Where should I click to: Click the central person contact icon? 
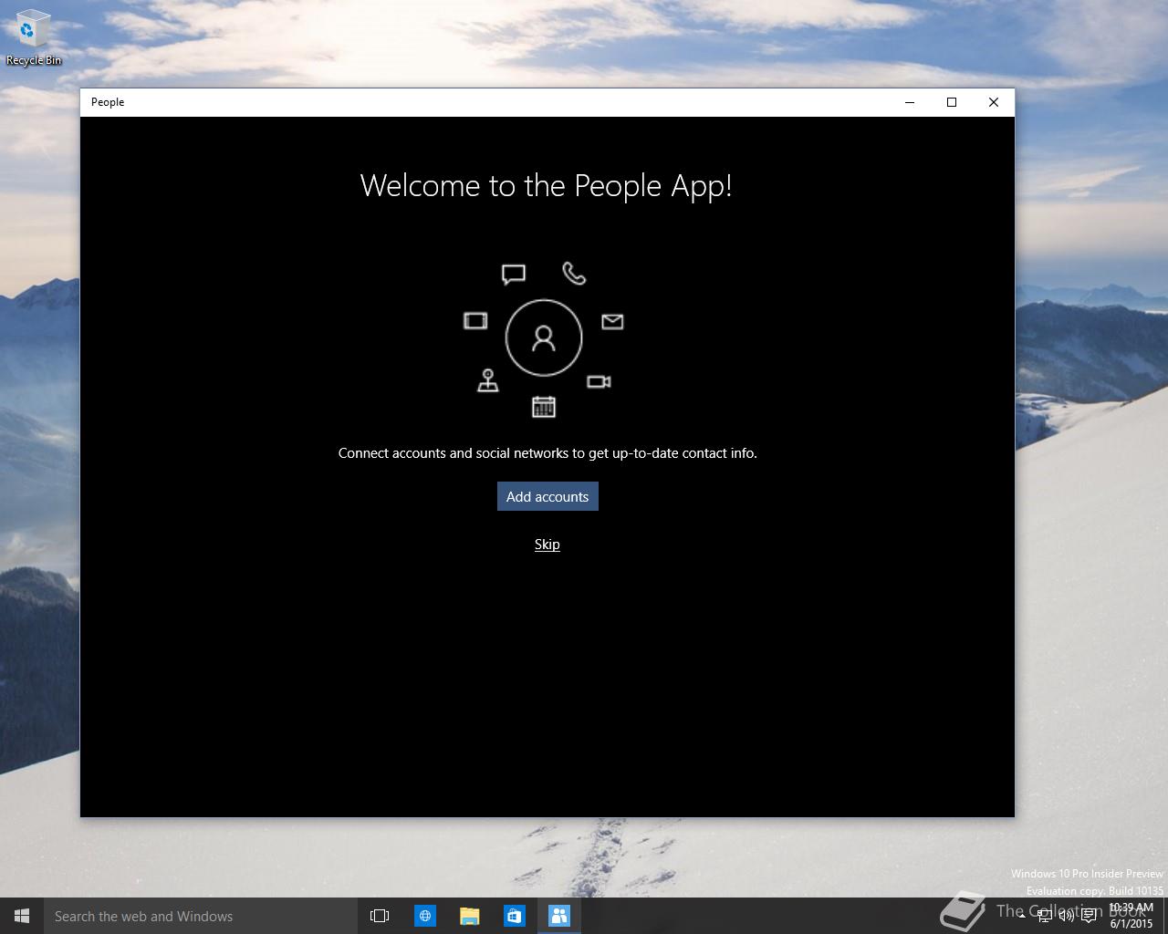[x=544, y=338]
